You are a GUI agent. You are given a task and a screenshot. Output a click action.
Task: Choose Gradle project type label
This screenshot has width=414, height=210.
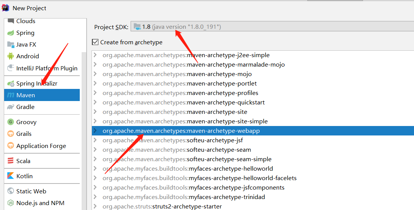click(25, 107)
